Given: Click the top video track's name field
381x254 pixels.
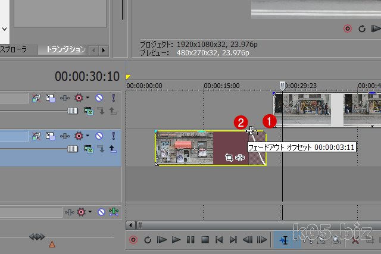Looking at the screenshot, I should tap(14, 98).
